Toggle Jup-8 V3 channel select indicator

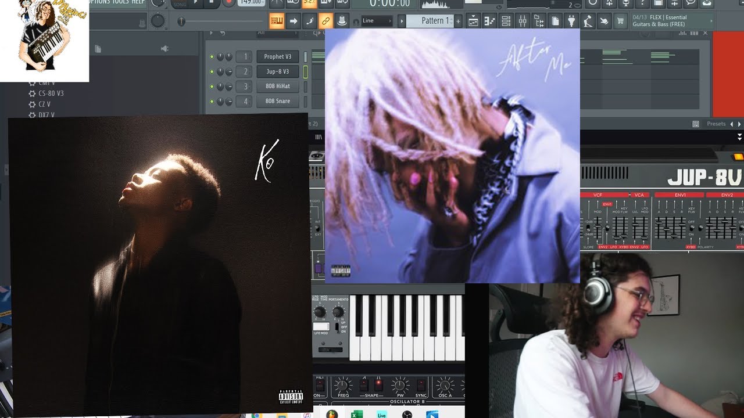pyautogui.click(x=305, y=71)
